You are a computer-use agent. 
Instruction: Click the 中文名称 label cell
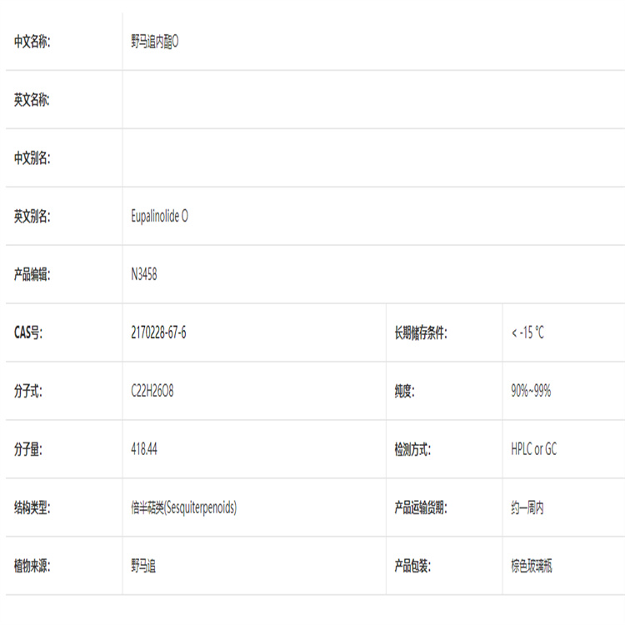[x=32, y=42]
